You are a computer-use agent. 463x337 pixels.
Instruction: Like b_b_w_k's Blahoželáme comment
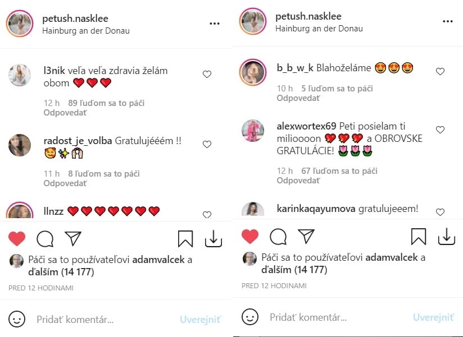441,71
